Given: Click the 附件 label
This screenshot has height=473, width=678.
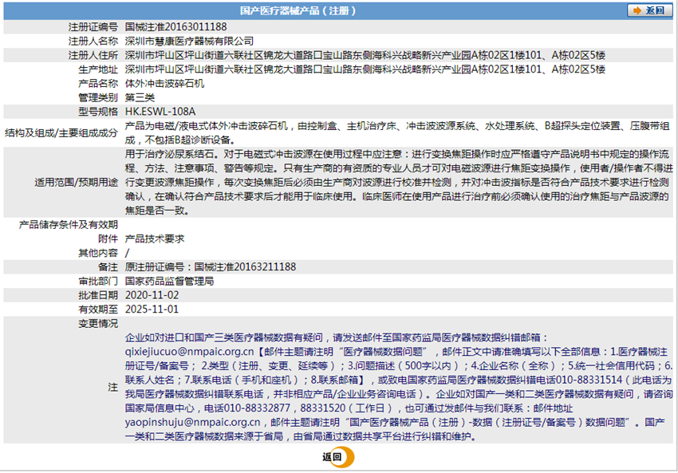Looking at the screenshot, I should (x=108, y=238).
